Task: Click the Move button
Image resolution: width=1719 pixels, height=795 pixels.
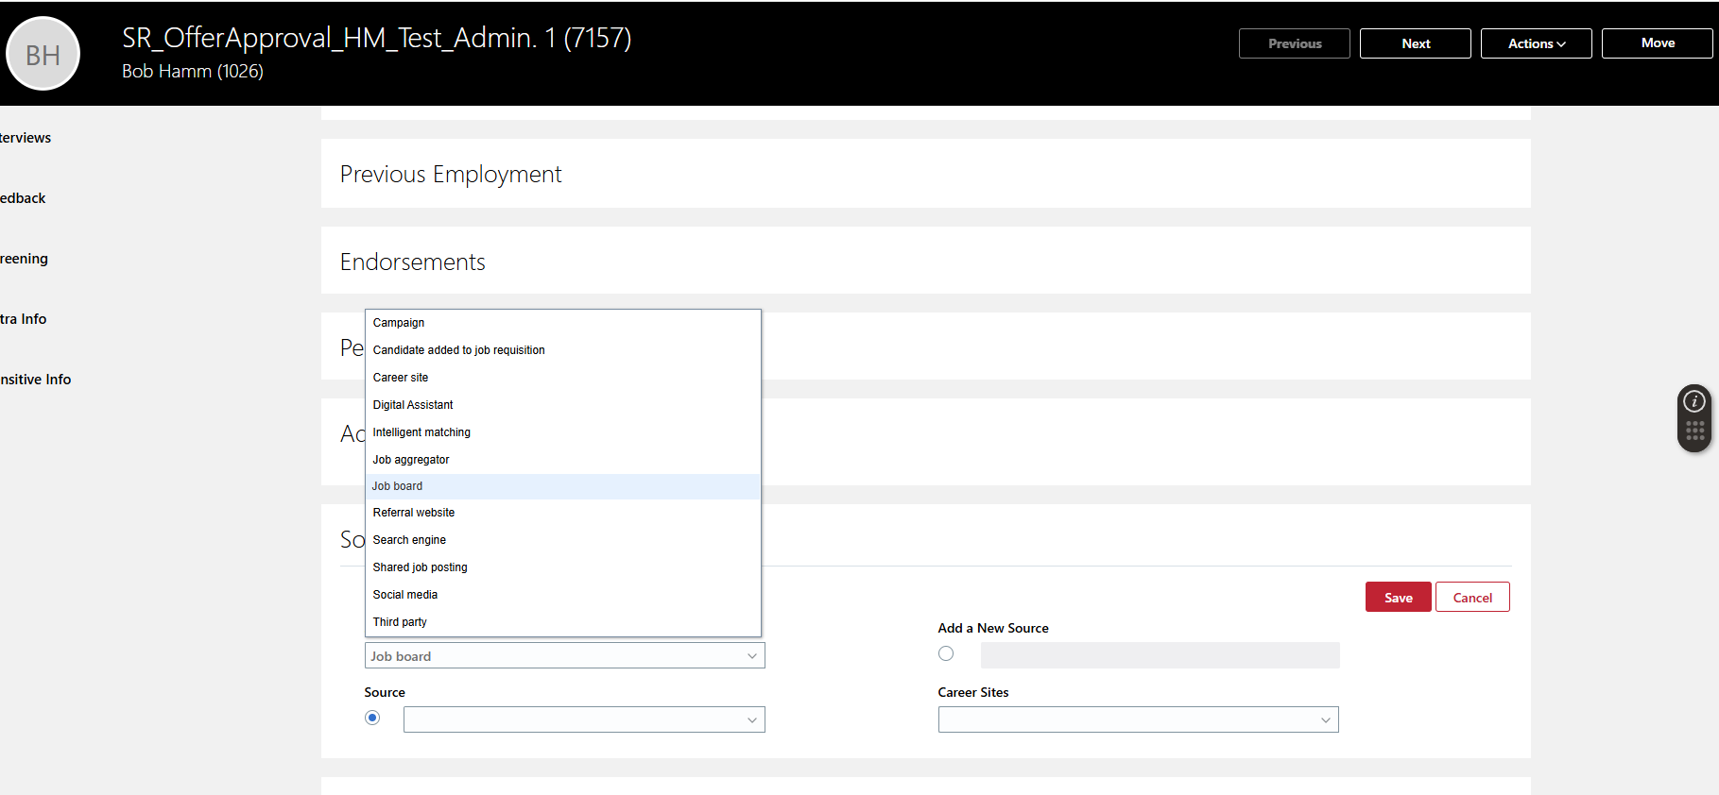Action: pyautogui.click(x=1657, y=43)
